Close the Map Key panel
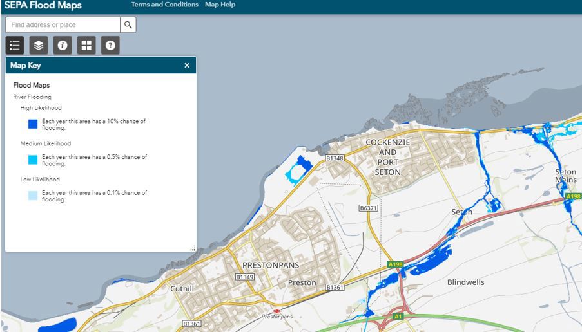582x332 pixels. (x=187, y=65)
